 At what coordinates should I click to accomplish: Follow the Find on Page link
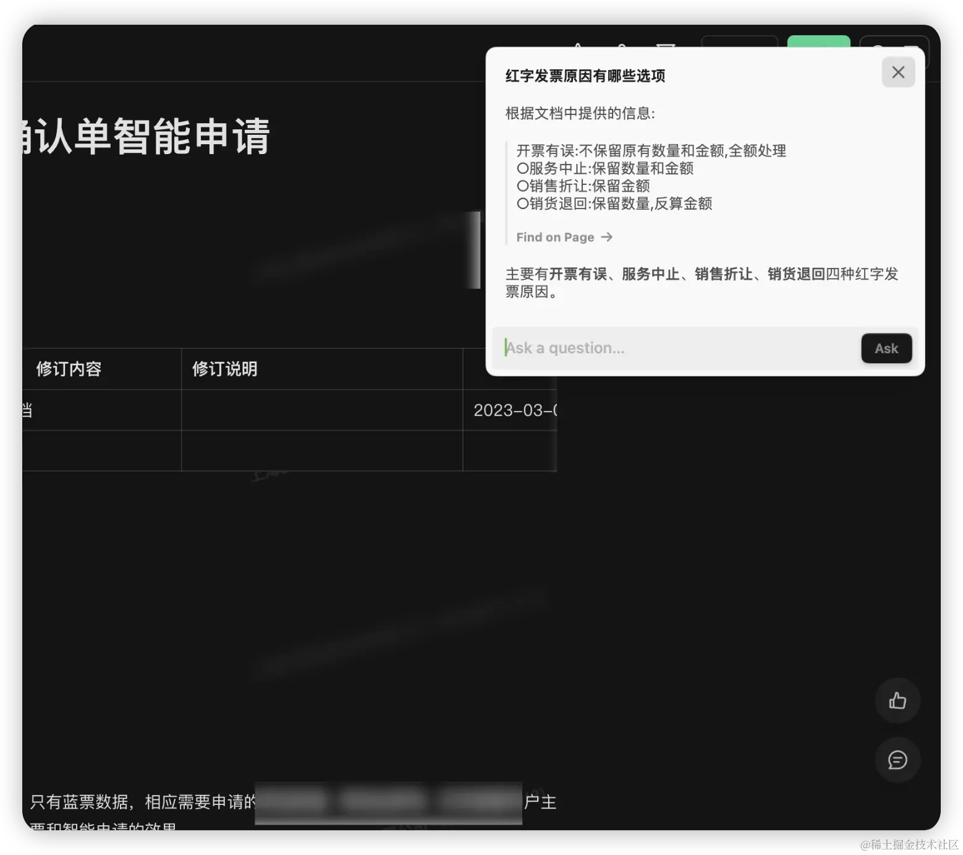(554, 237)
